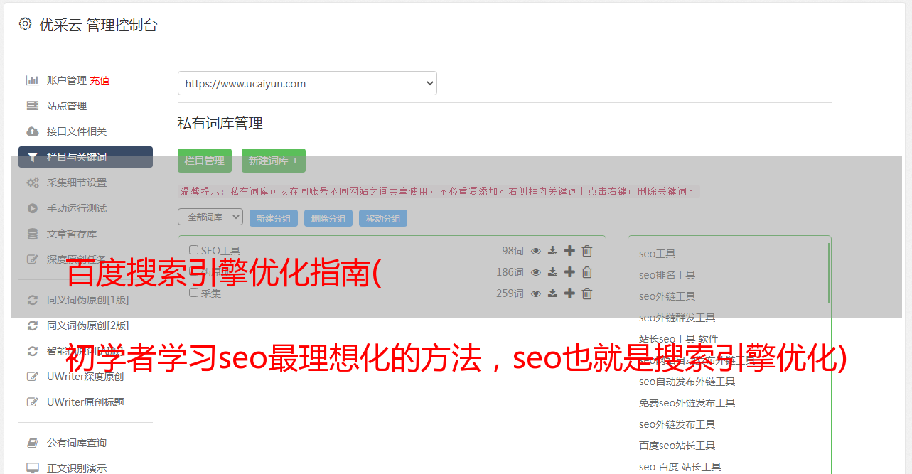
Task: Download the 采集 library keywords
Action: (x=552, y=293)
